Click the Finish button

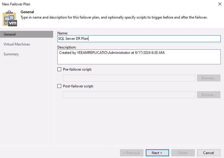tap(183, 153)
